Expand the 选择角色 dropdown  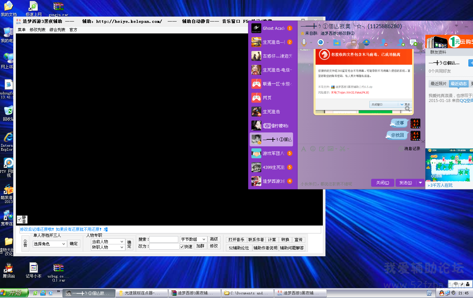(64, 244)
